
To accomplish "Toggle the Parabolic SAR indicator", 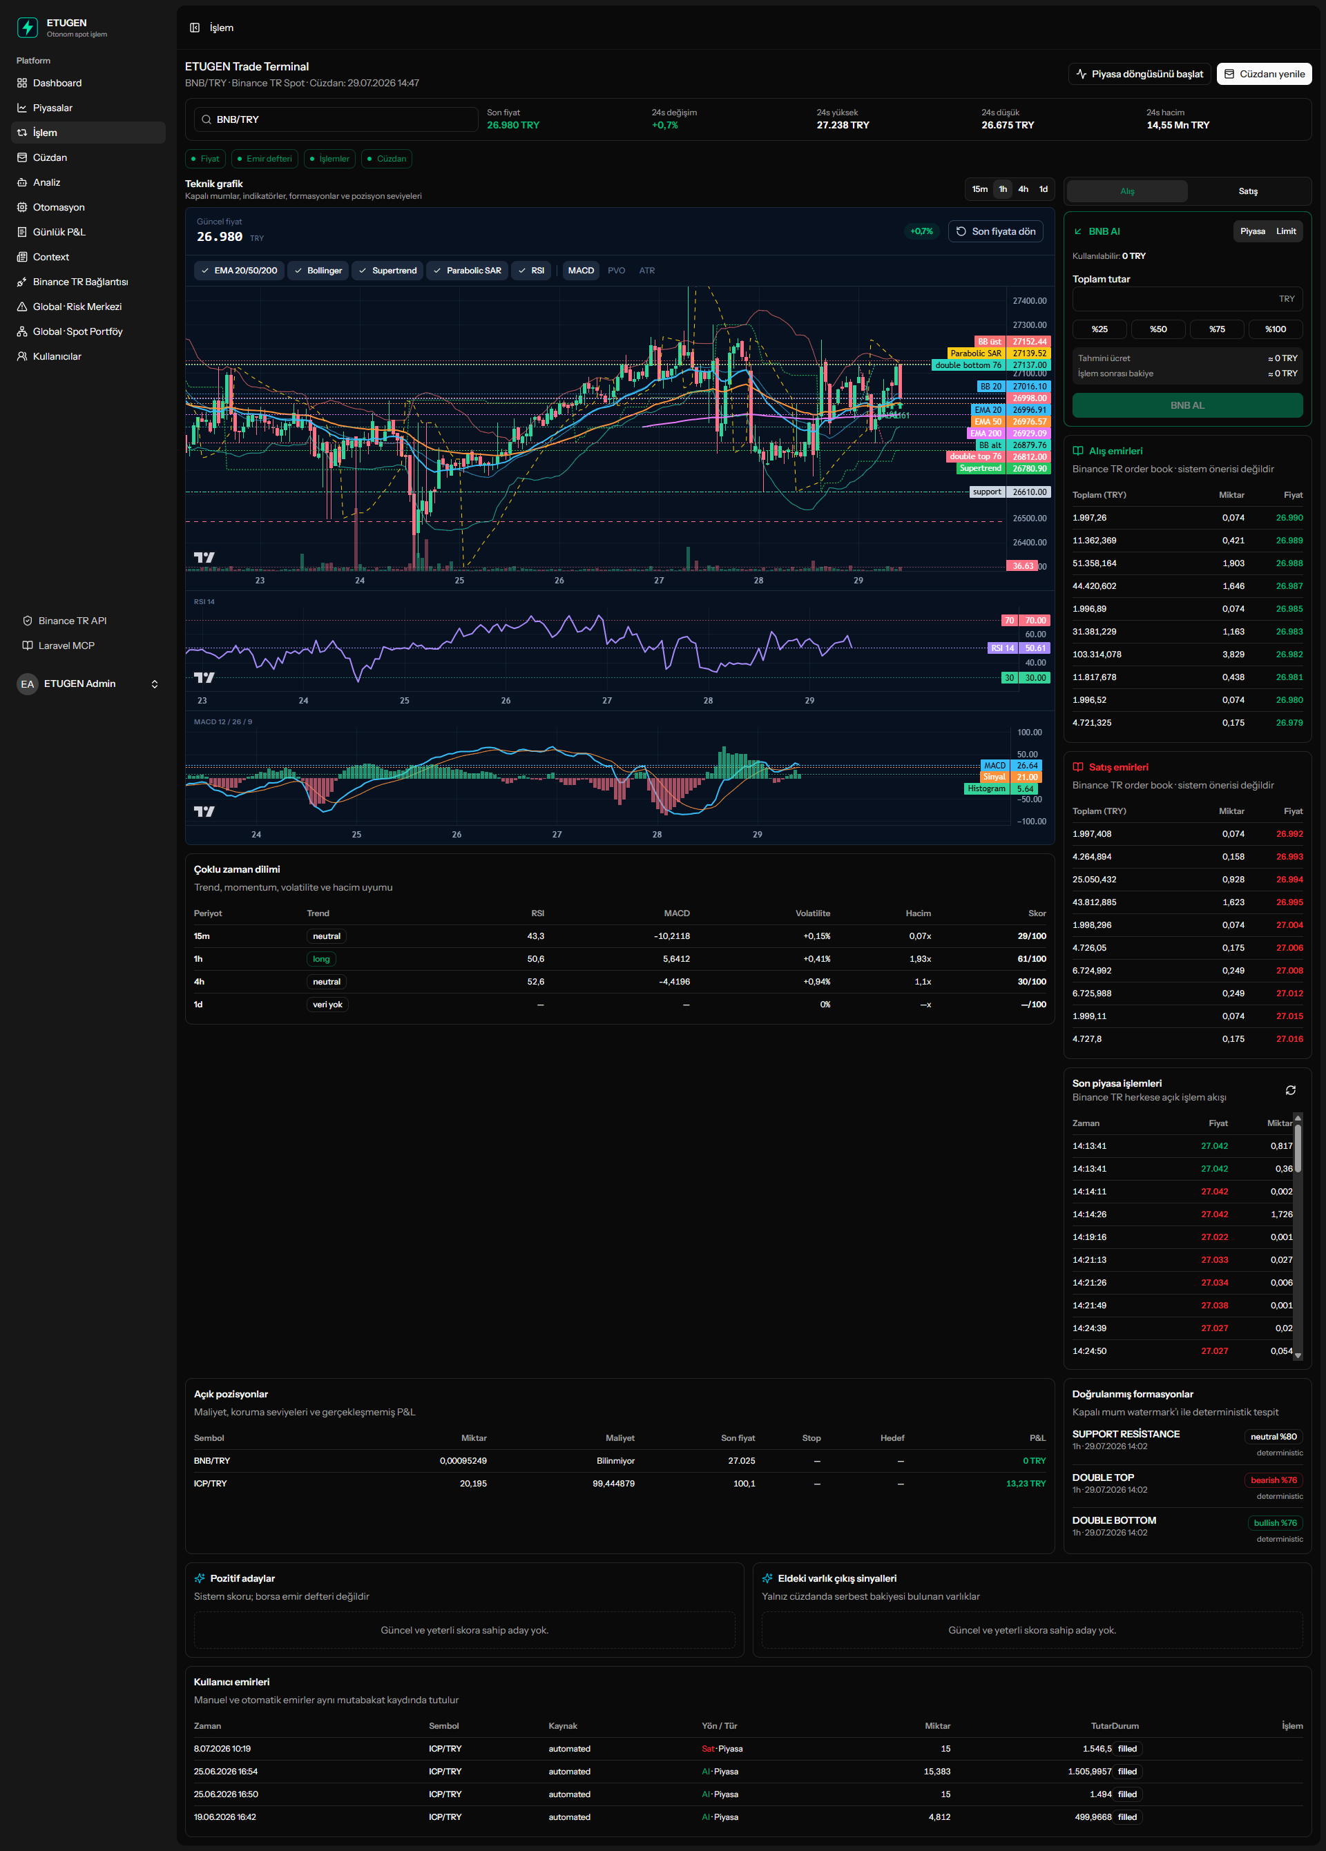I will [x=467, y=271].
